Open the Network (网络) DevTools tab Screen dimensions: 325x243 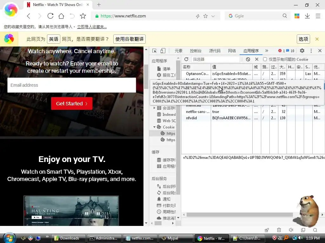pyautogui.click(x=232, y=51)
